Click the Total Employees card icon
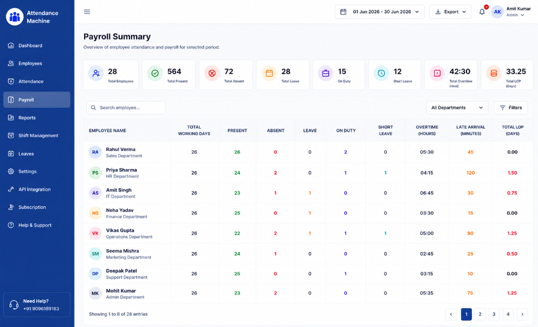This screenshot has height=327, width=538. [96, 73]
